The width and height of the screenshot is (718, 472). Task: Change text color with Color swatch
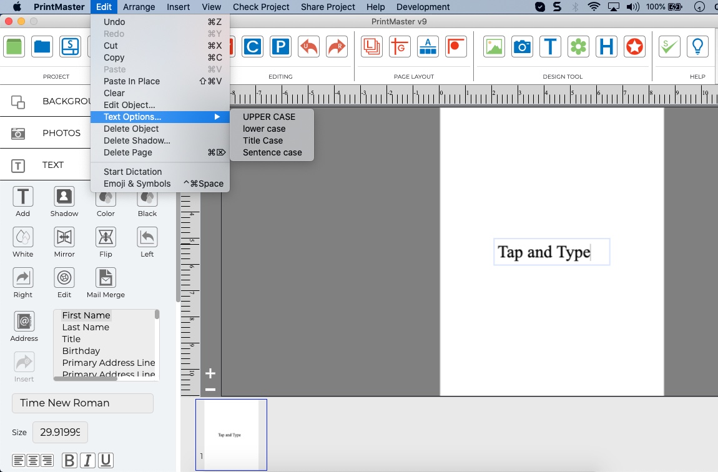click(x=105, y=197)
